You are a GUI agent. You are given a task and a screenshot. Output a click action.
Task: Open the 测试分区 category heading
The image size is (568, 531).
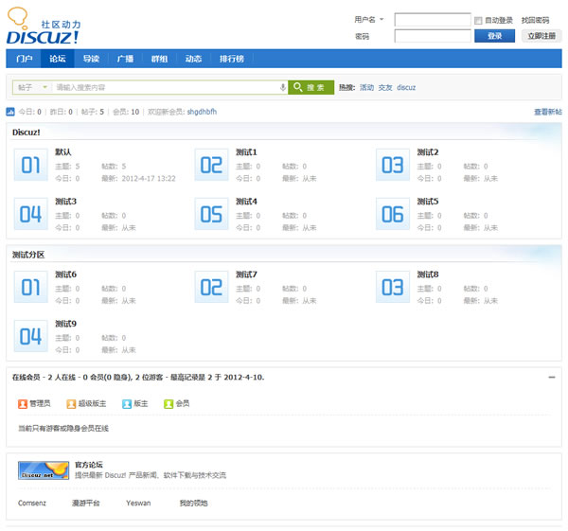tap(28, 255)
